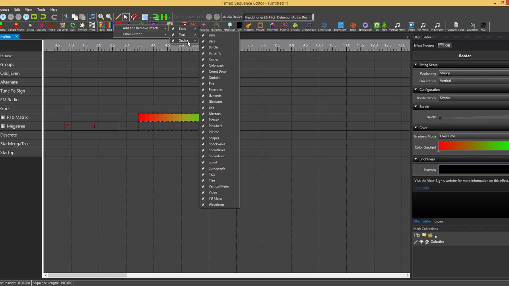Uncheck Fireworks in the effects menu
The image size is (509, 286).
220,90
